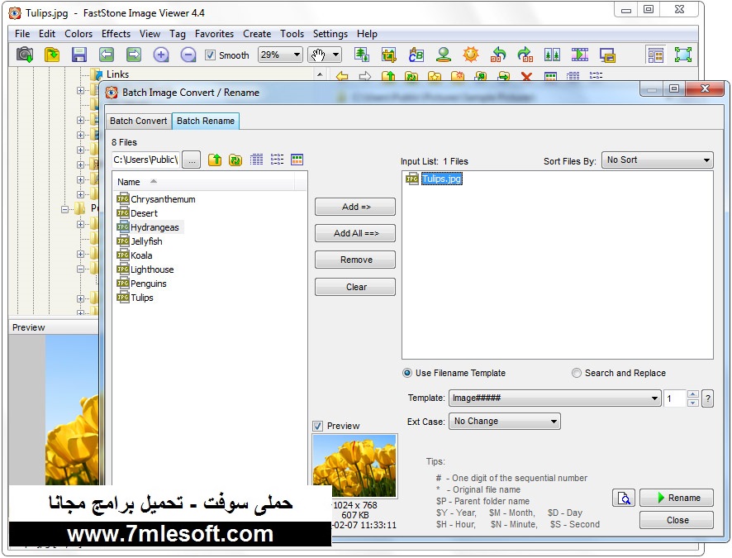Image resolution: width=732 pixels, height=558 pixels.
Task: Open the Effects menu
Action: pos(116,34)
